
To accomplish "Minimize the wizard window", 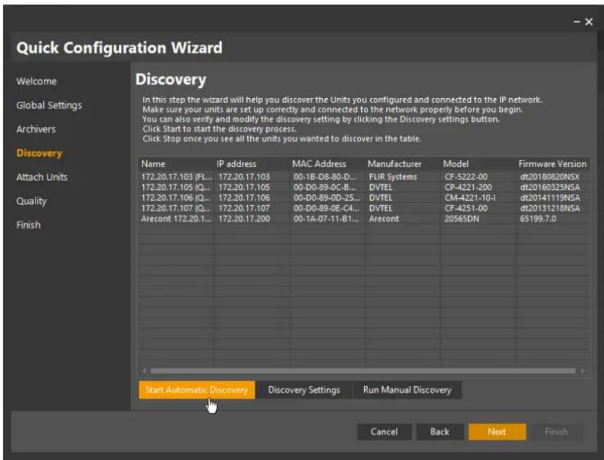I will (577, 22).
